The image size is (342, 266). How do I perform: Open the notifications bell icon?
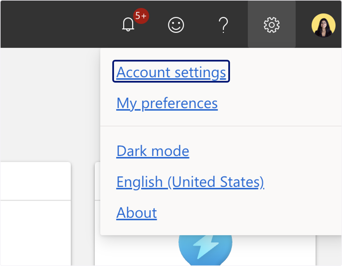(x=128, y=25)
